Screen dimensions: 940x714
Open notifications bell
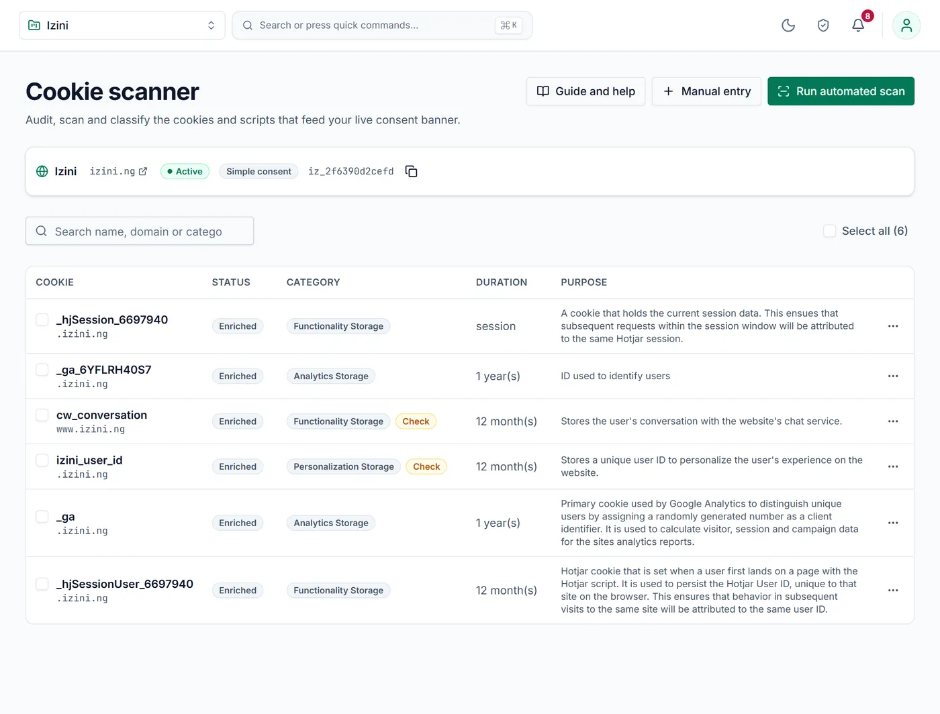pos(858,25)
